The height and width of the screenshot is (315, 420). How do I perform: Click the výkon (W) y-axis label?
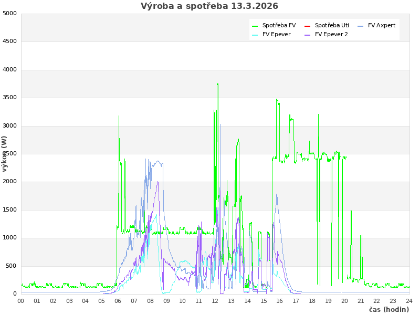coord(5,154)
